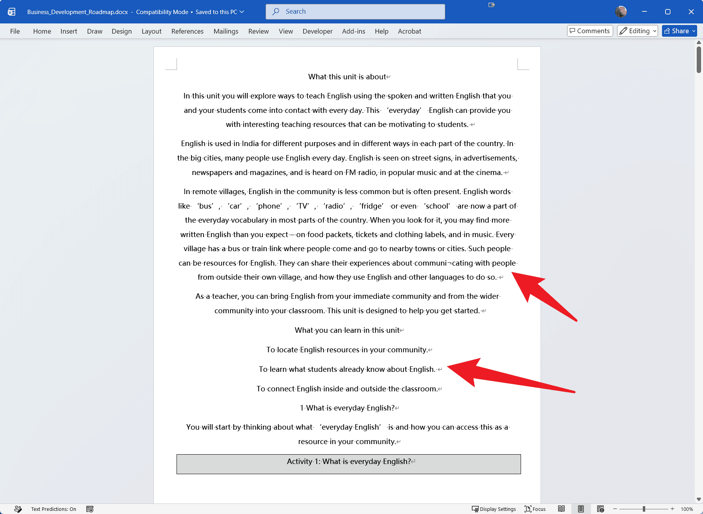Open the Editing mode dropdown
Viewport: 703px width, 514px height.
click(x=637, y=31)
